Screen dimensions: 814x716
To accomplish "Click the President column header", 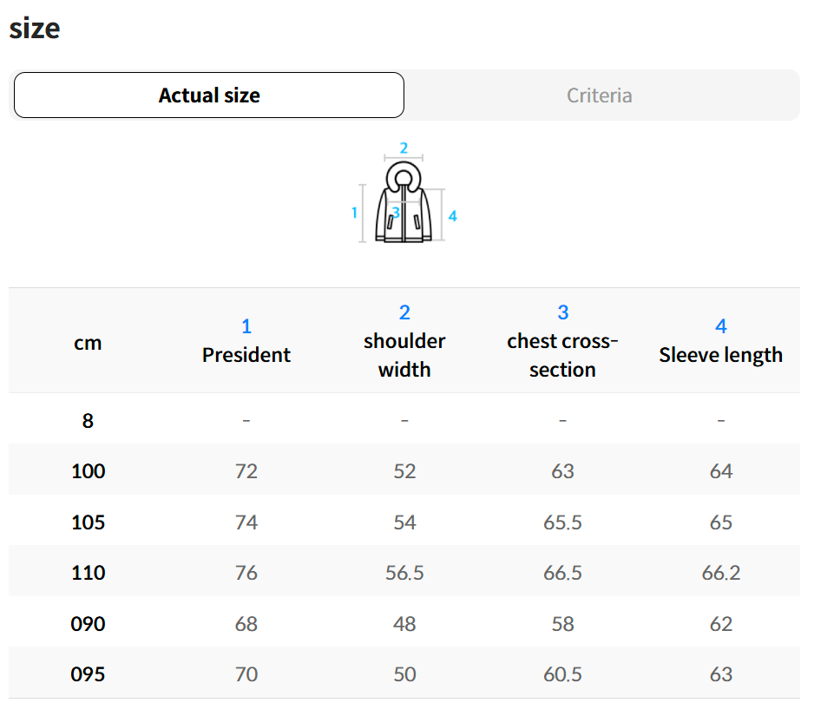I will 246,355.
